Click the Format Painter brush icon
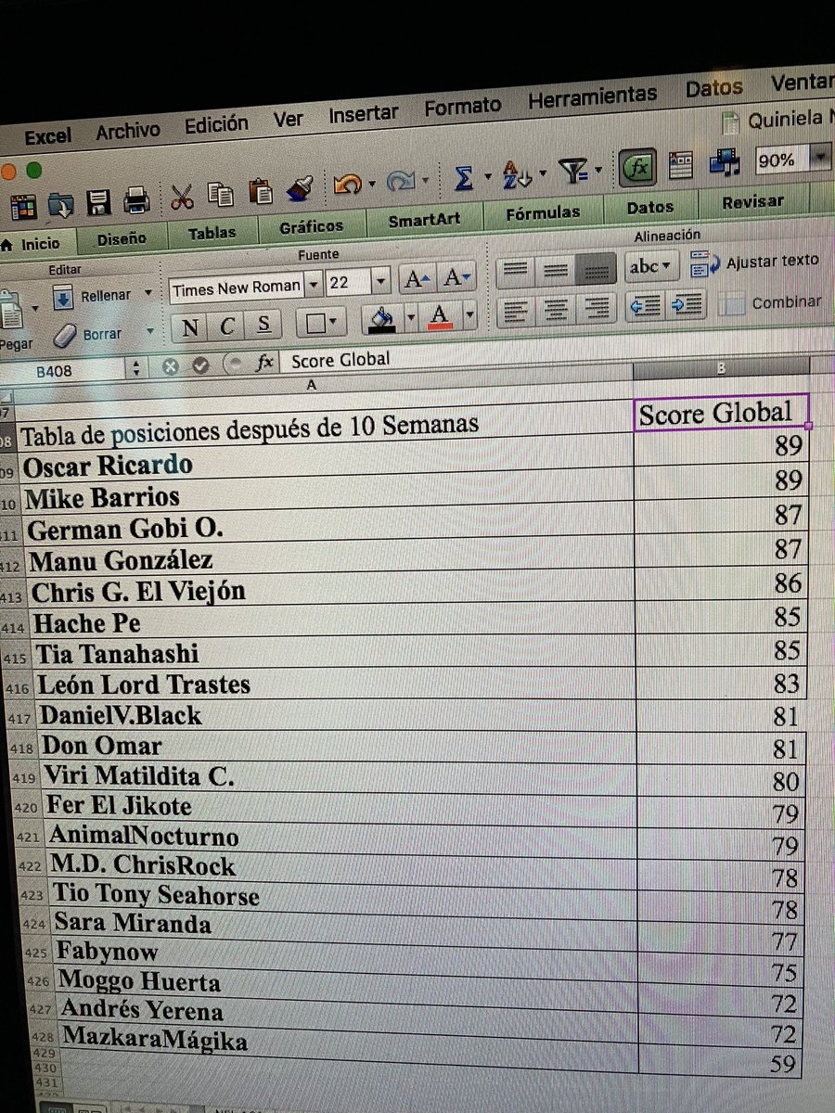This screenshot has width=835, height=1113. tap(299, 189)
